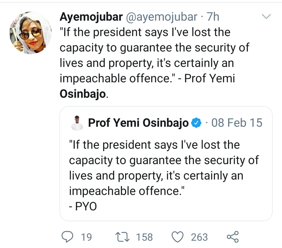The image size is (282, 248).
Task: Like the tweet with the heart icon
Action: [x=178, y=236]
